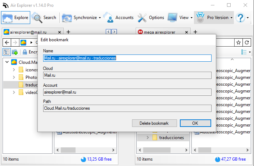Select traducciones folder in right pane tree
Image resolution: width=254 pixels, height=166 pixels.
[x=171, y=138]
